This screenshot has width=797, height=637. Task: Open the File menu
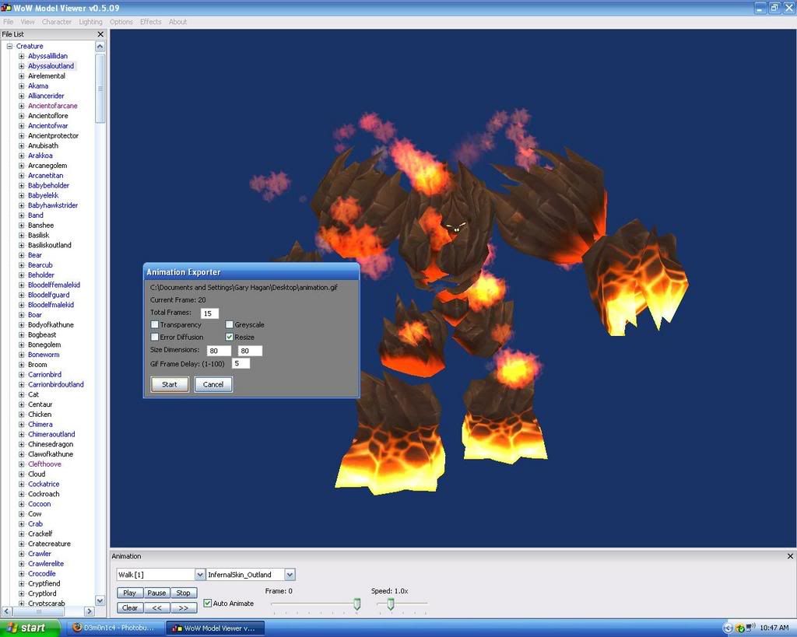[x=8, y=22]
